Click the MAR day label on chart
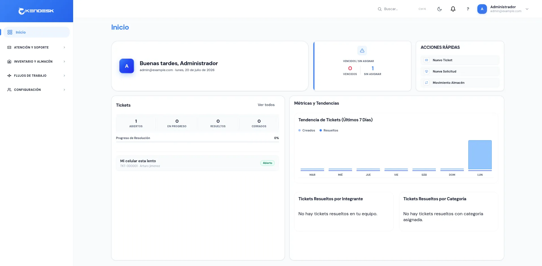542x266 pixels. point(312,175)
